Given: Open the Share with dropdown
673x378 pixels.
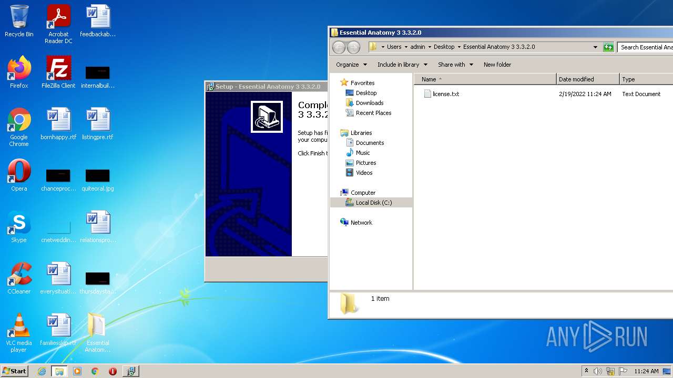Looking at the screenshot, I should [455, 65].
